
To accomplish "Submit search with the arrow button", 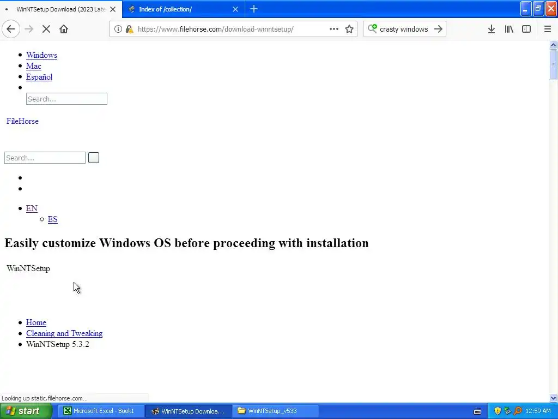I will pyautogui.click(x=438, y=29).
